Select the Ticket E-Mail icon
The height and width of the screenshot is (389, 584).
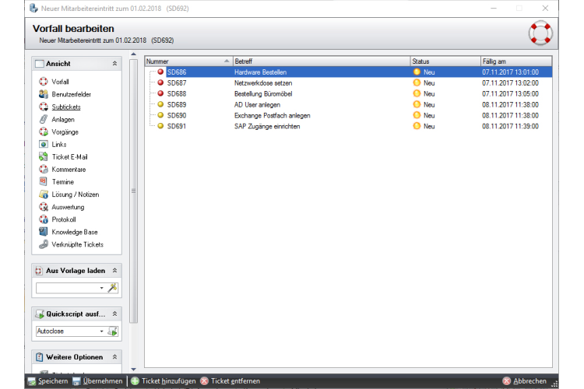pos(44,157)
